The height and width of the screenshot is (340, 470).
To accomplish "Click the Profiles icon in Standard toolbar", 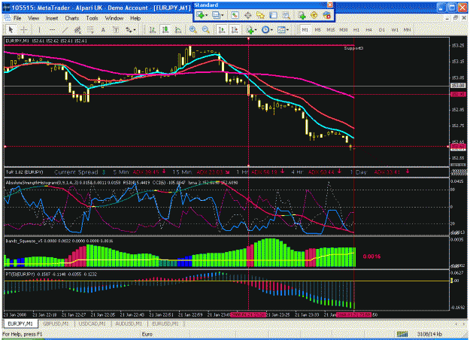I will click(x=216, y=15).
